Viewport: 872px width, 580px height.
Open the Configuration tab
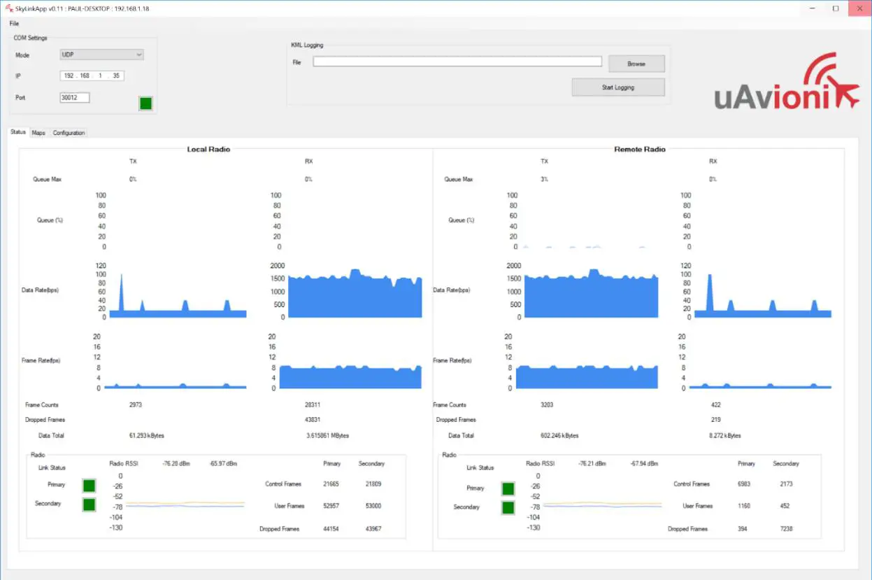pyautogui.click(x=69, y=133)
